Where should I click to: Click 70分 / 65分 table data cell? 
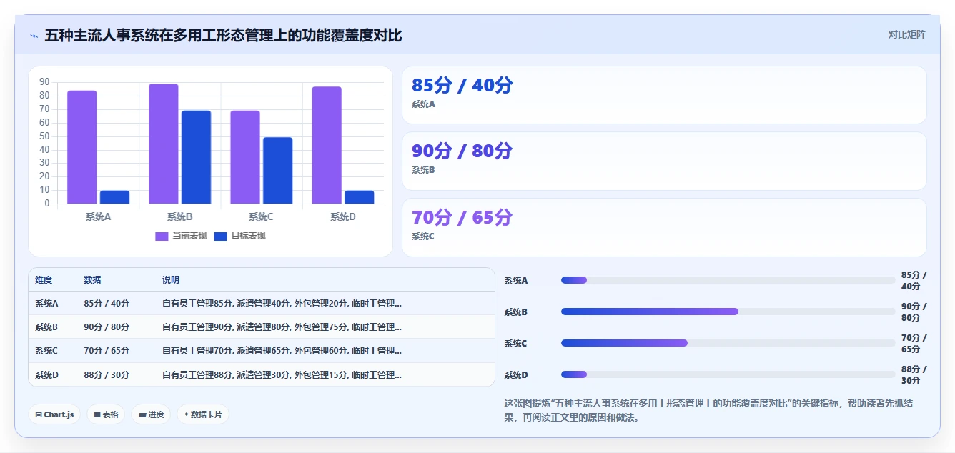tap(107, 351)
